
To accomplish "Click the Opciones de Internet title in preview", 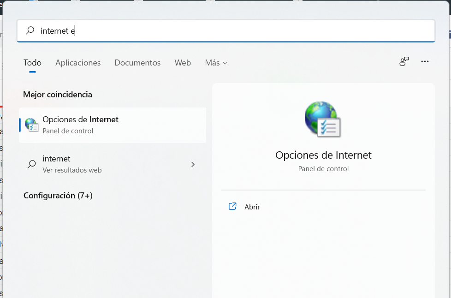I will (x=323, y=155).
